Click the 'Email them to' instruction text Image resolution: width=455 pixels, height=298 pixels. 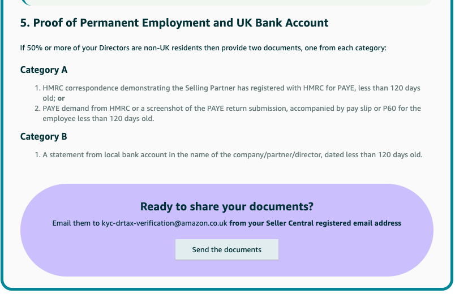(76, 223)
